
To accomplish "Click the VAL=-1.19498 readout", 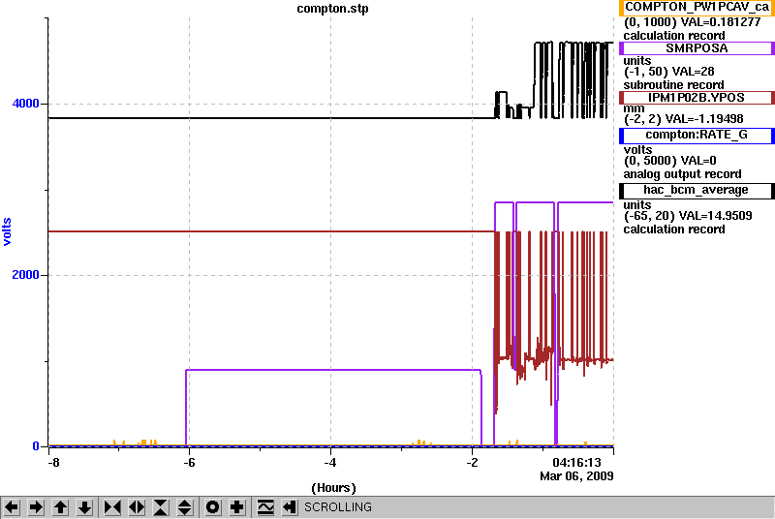I will [x=704, y=119].
